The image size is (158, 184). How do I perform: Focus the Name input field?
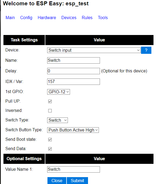click(x=73, y=60)
